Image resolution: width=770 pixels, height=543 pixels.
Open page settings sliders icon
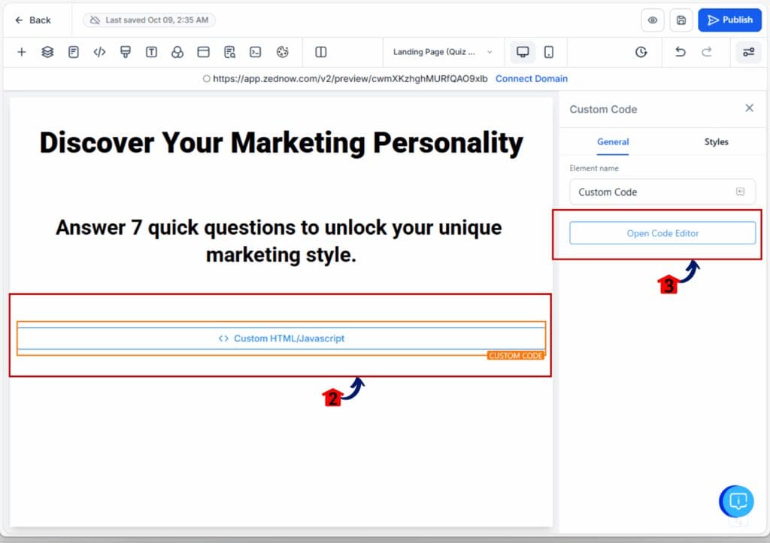(748, 52)
